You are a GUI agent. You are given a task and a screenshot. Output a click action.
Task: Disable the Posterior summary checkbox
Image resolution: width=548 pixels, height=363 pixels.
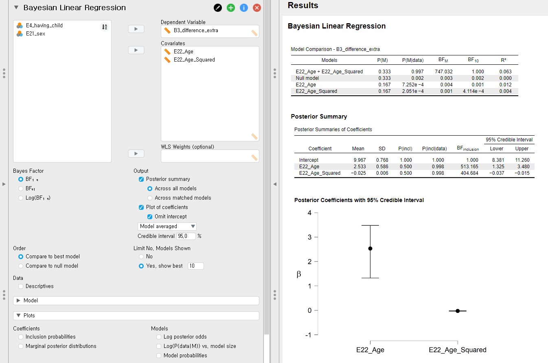141,179
